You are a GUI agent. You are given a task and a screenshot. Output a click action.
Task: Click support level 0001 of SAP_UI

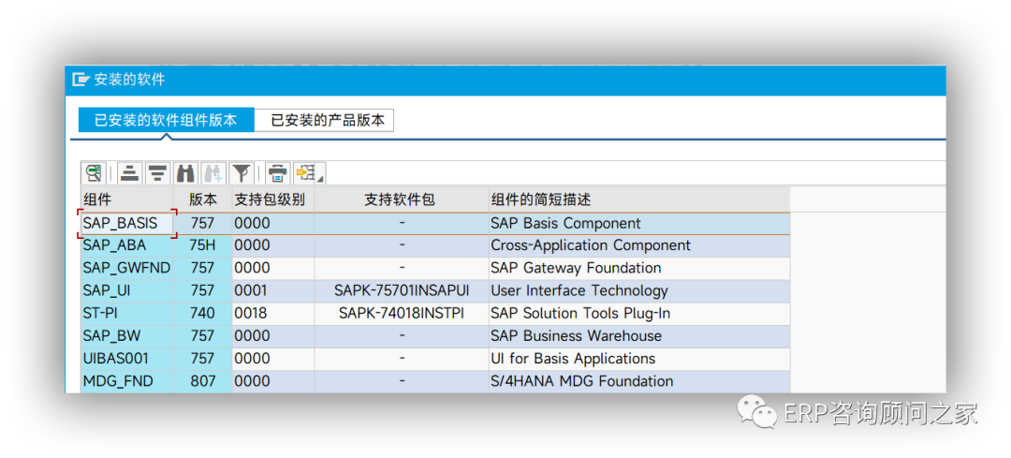click(x=273, y=291)
